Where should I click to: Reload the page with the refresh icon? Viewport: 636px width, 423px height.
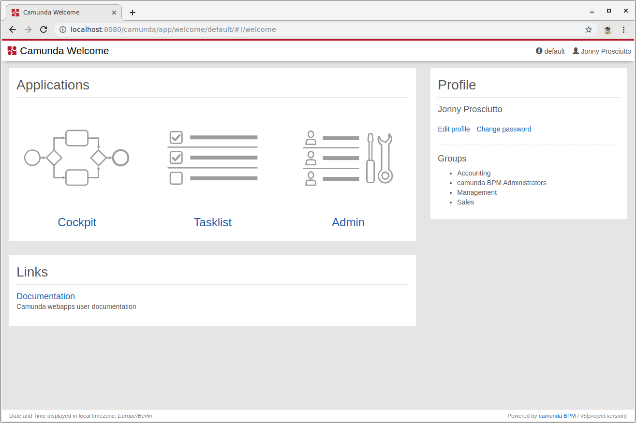pyautogui.click(x=44, y=29)
